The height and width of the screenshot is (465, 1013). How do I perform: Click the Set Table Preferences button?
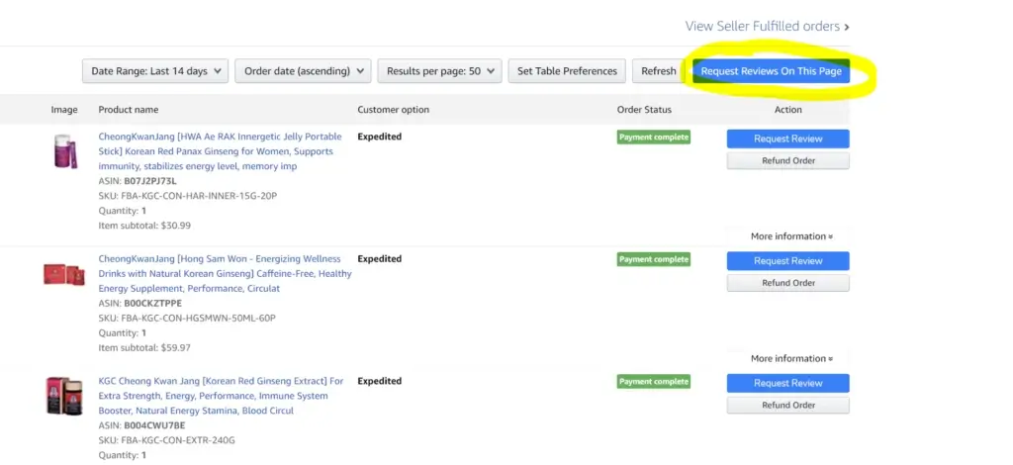click(567, 71)
